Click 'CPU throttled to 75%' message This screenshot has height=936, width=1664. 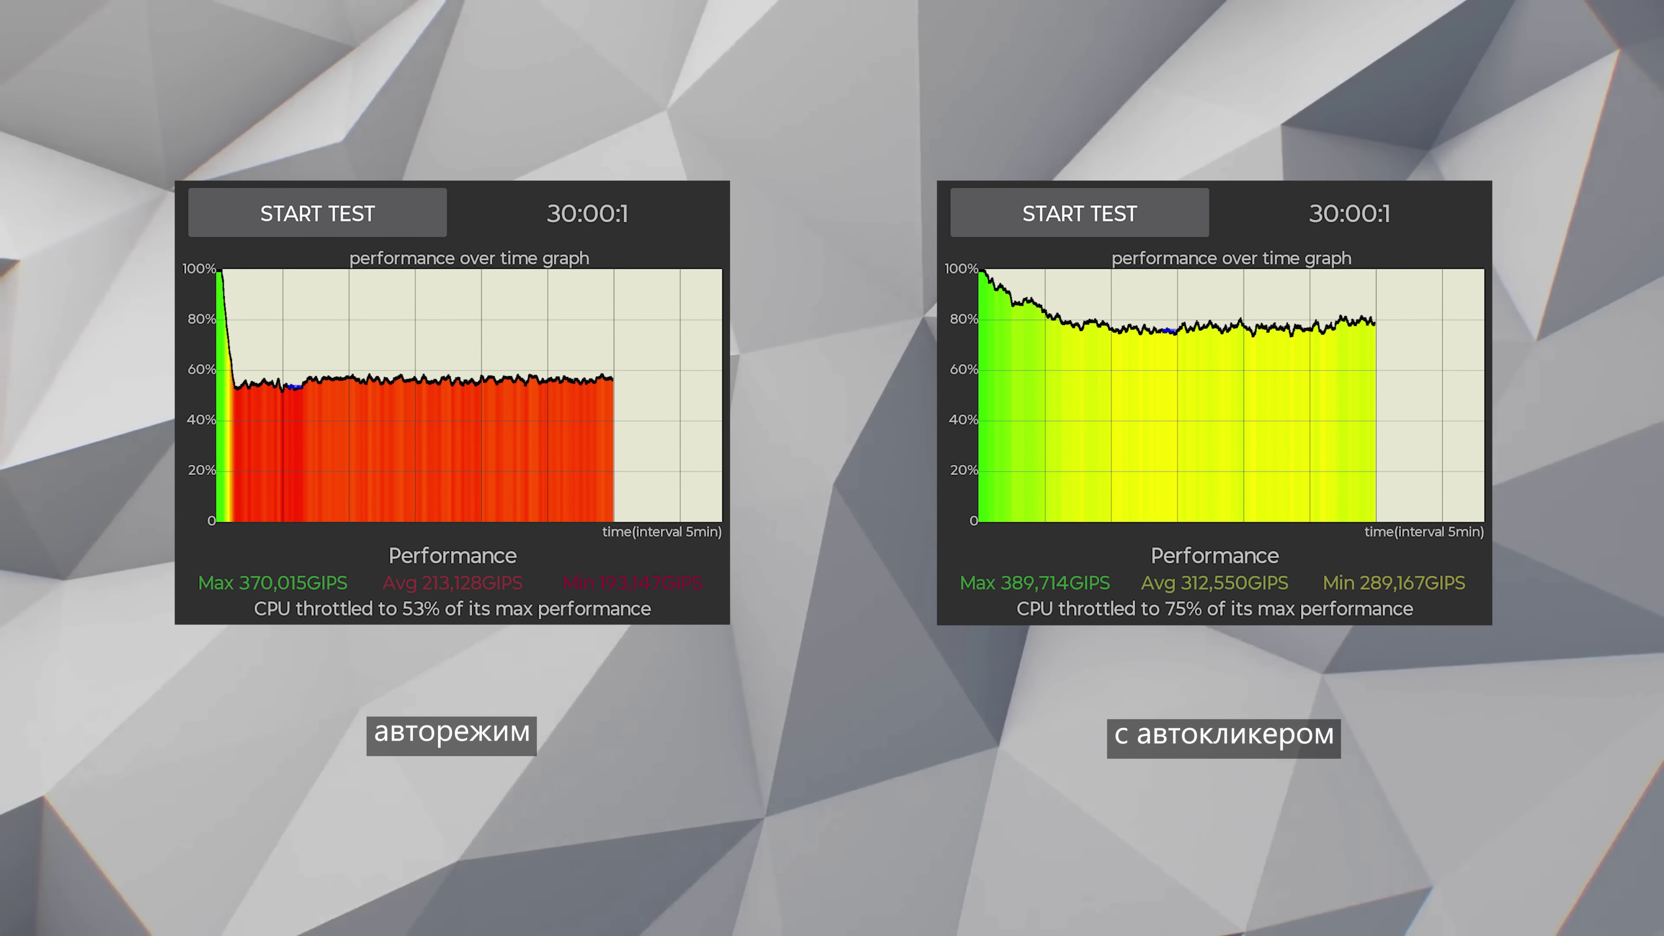(x=1214, y=608)
